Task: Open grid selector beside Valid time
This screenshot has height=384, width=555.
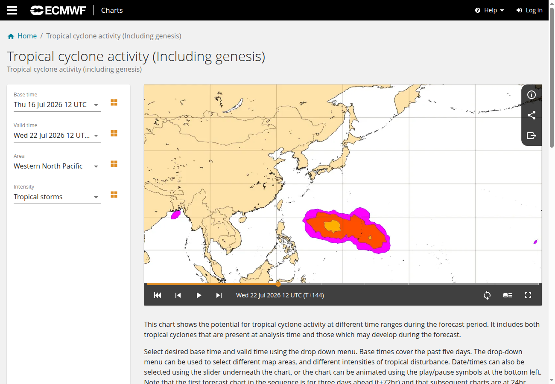Action: click(x=114, y=133)
